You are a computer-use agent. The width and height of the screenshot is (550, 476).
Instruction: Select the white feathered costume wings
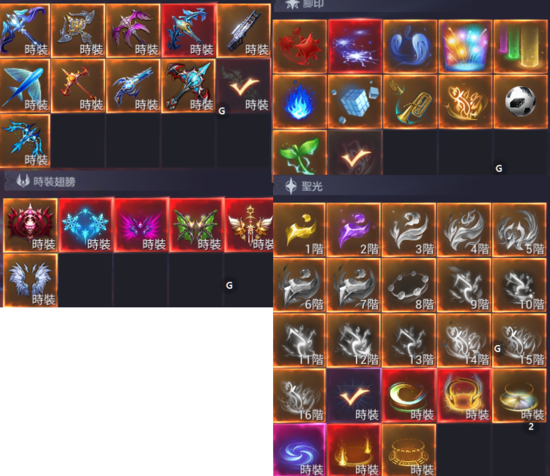click(x=30, y=280)
